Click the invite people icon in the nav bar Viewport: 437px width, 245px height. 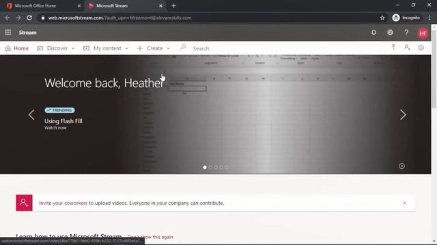click(407, 48)
